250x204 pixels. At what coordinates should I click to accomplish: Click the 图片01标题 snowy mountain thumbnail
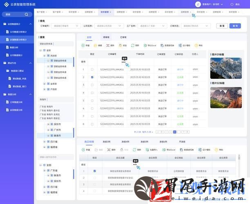pos(226,68)
